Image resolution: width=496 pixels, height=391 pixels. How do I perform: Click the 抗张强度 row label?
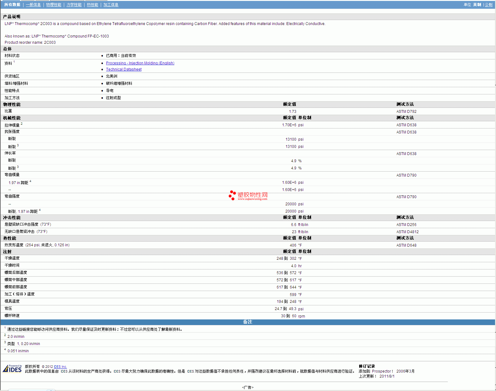point(12,132)
